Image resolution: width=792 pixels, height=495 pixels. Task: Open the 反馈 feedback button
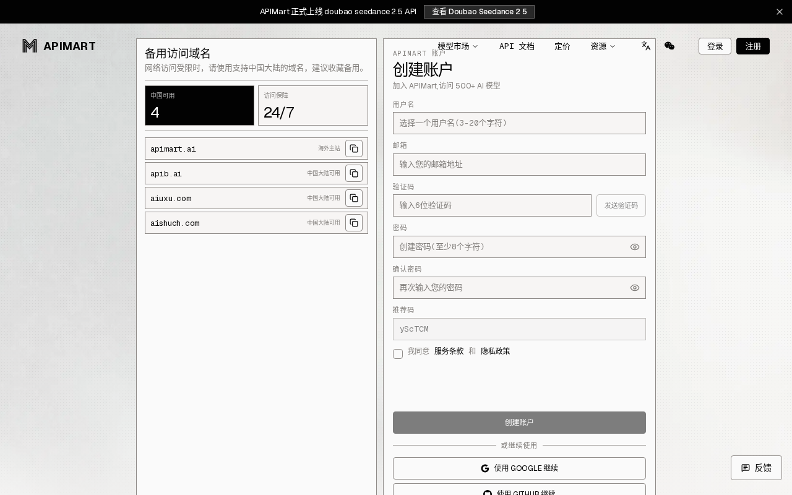pyautogui.click(x=756, y=468)
